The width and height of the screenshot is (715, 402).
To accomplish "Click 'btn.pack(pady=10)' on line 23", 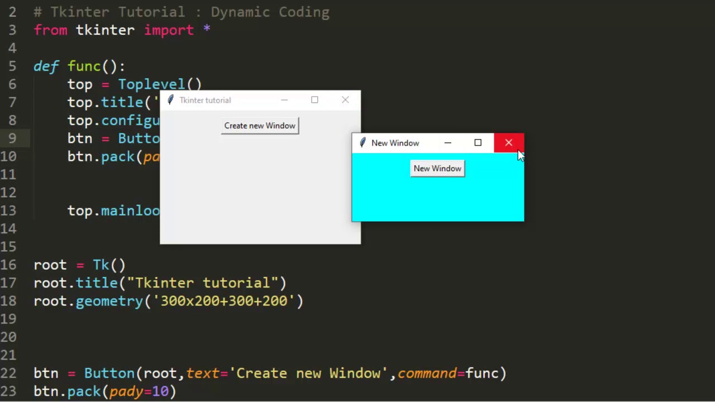I will point(105,391).
